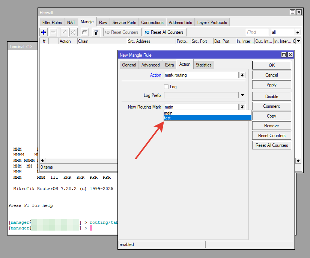
Task: Go to the Statistics tab
Action: (x=203, y=65)
